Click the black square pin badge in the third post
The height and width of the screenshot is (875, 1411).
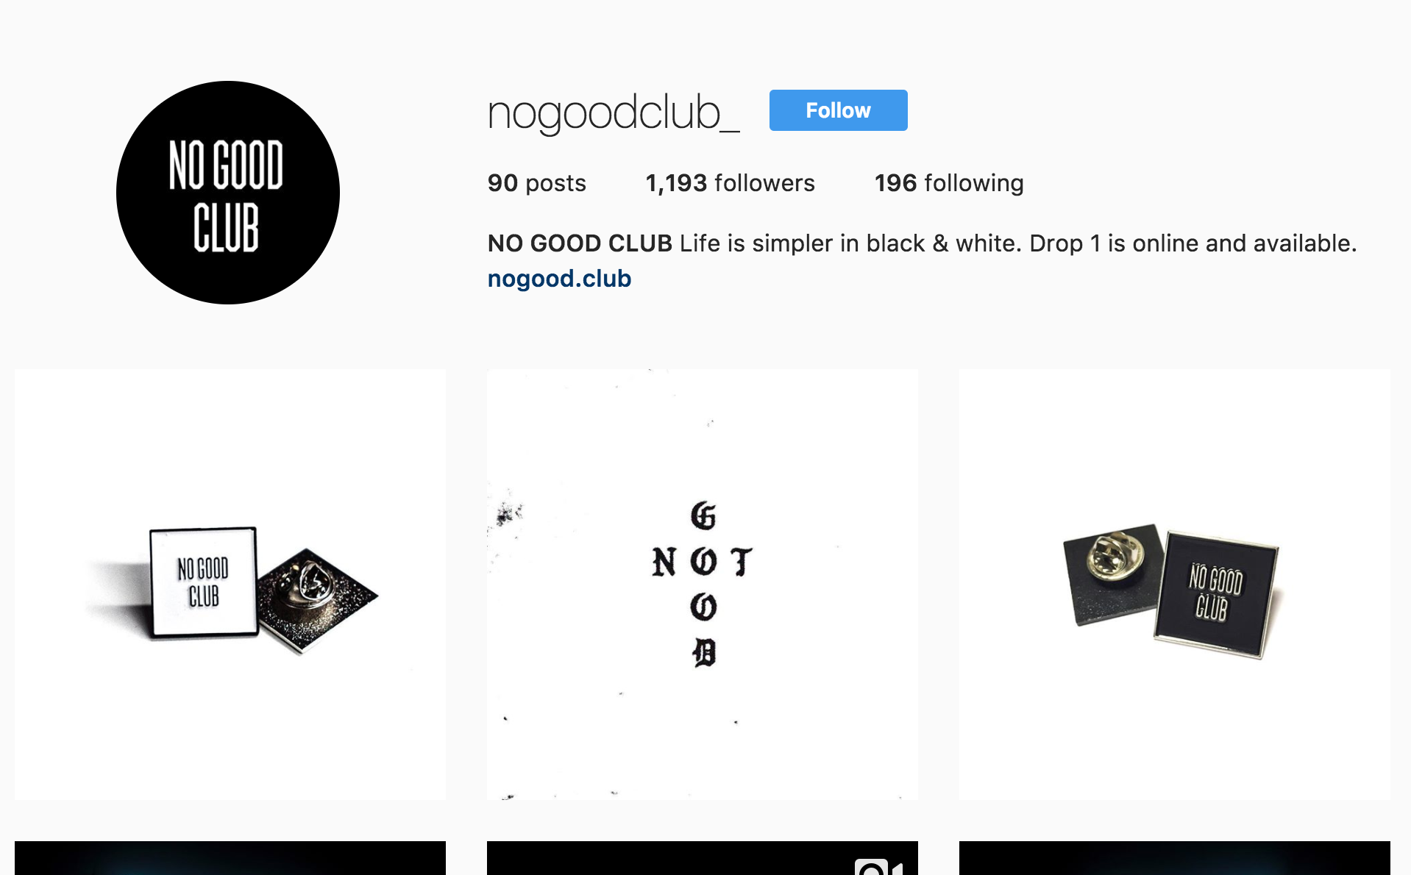(x=1218, y=593)
